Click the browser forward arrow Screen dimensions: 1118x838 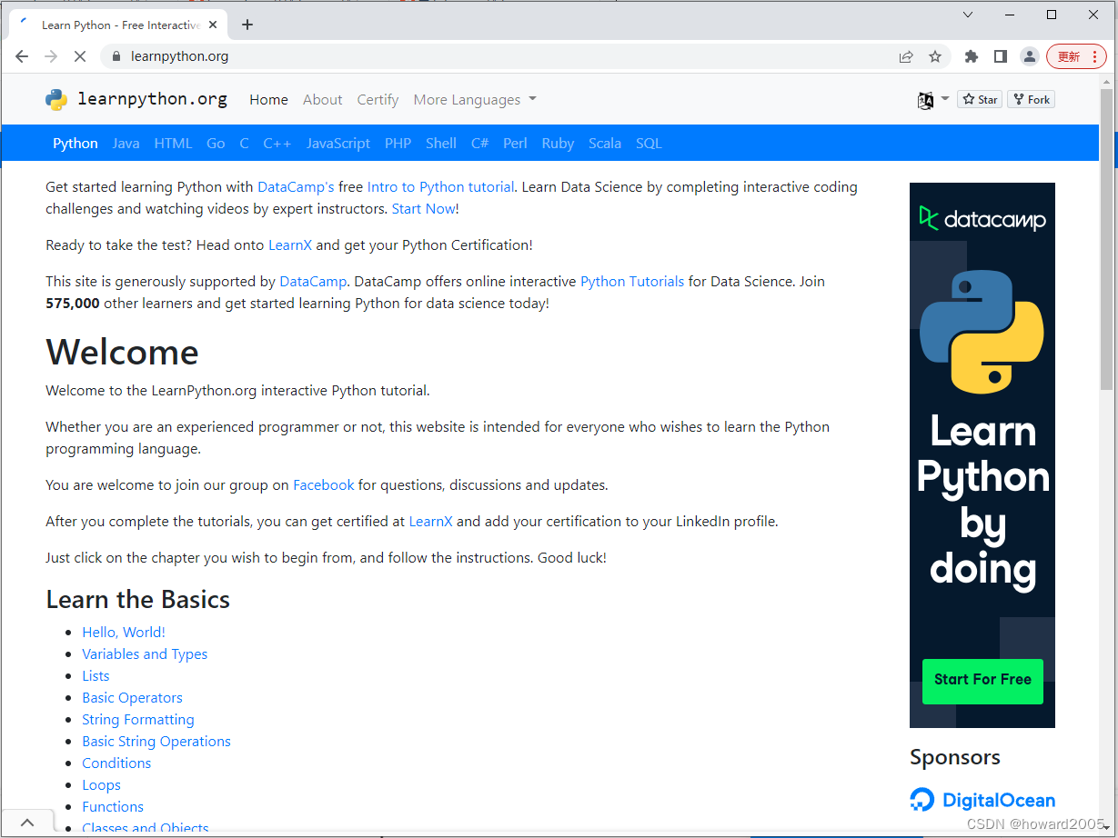(x=51, y=56)
